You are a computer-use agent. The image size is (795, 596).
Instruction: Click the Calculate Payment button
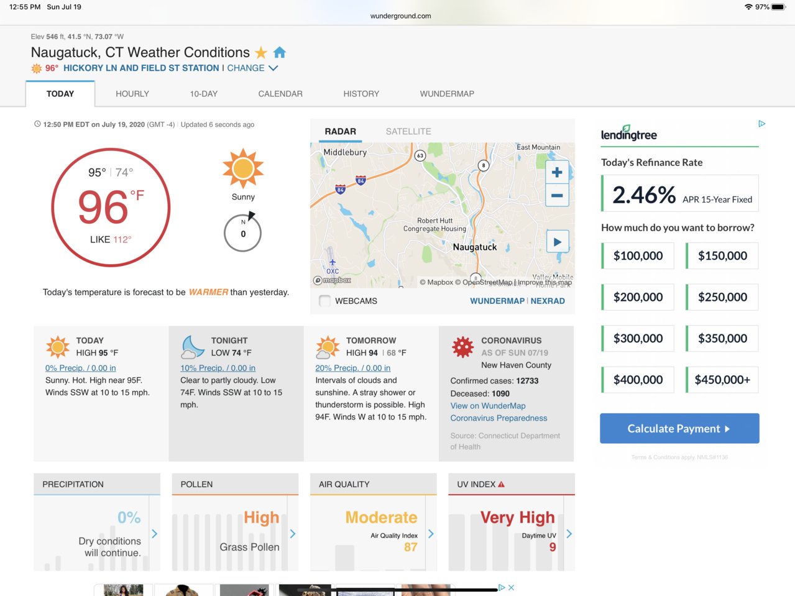[679, 428]
